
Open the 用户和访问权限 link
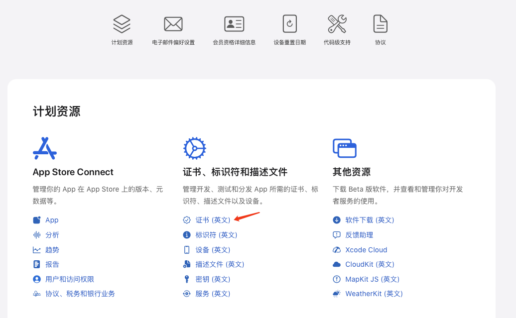click(69, 279)
